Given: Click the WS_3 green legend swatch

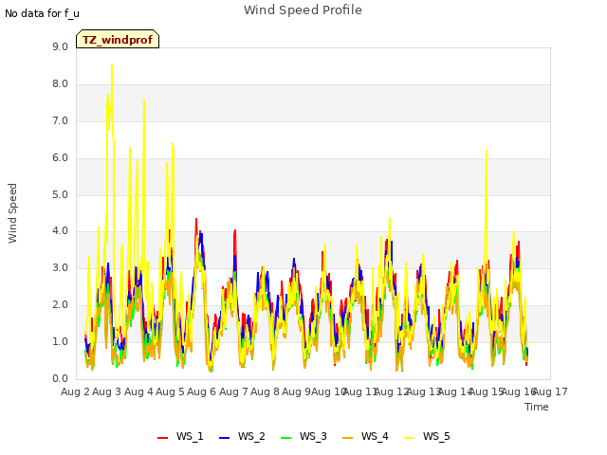Looking at the screenshot, I should 286,438.
